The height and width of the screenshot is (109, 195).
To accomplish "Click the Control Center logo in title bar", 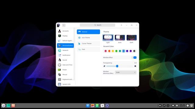I will point(58,25).
